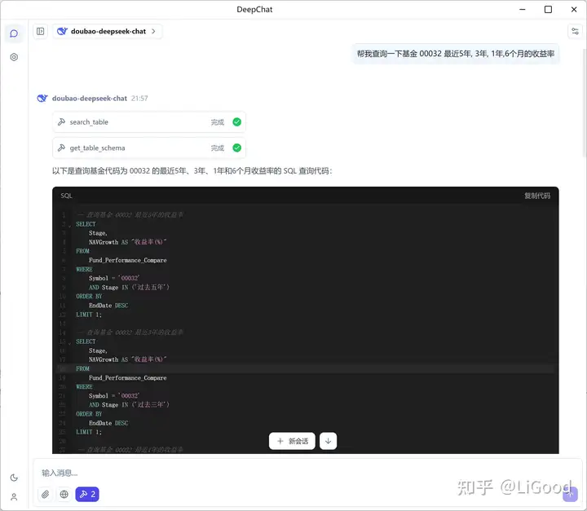Click the wrench icon beside search_table
This screenshot has height=511, width=587.
61,122
